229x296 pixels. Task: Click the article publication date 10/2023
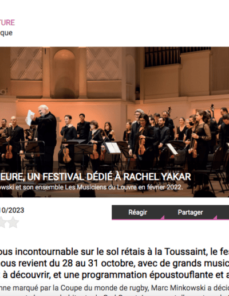[x=12, y=211]
